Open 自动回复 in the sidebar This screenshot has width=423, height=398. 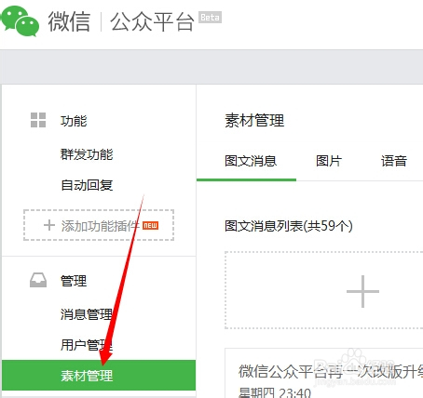(x=87, y=185)
